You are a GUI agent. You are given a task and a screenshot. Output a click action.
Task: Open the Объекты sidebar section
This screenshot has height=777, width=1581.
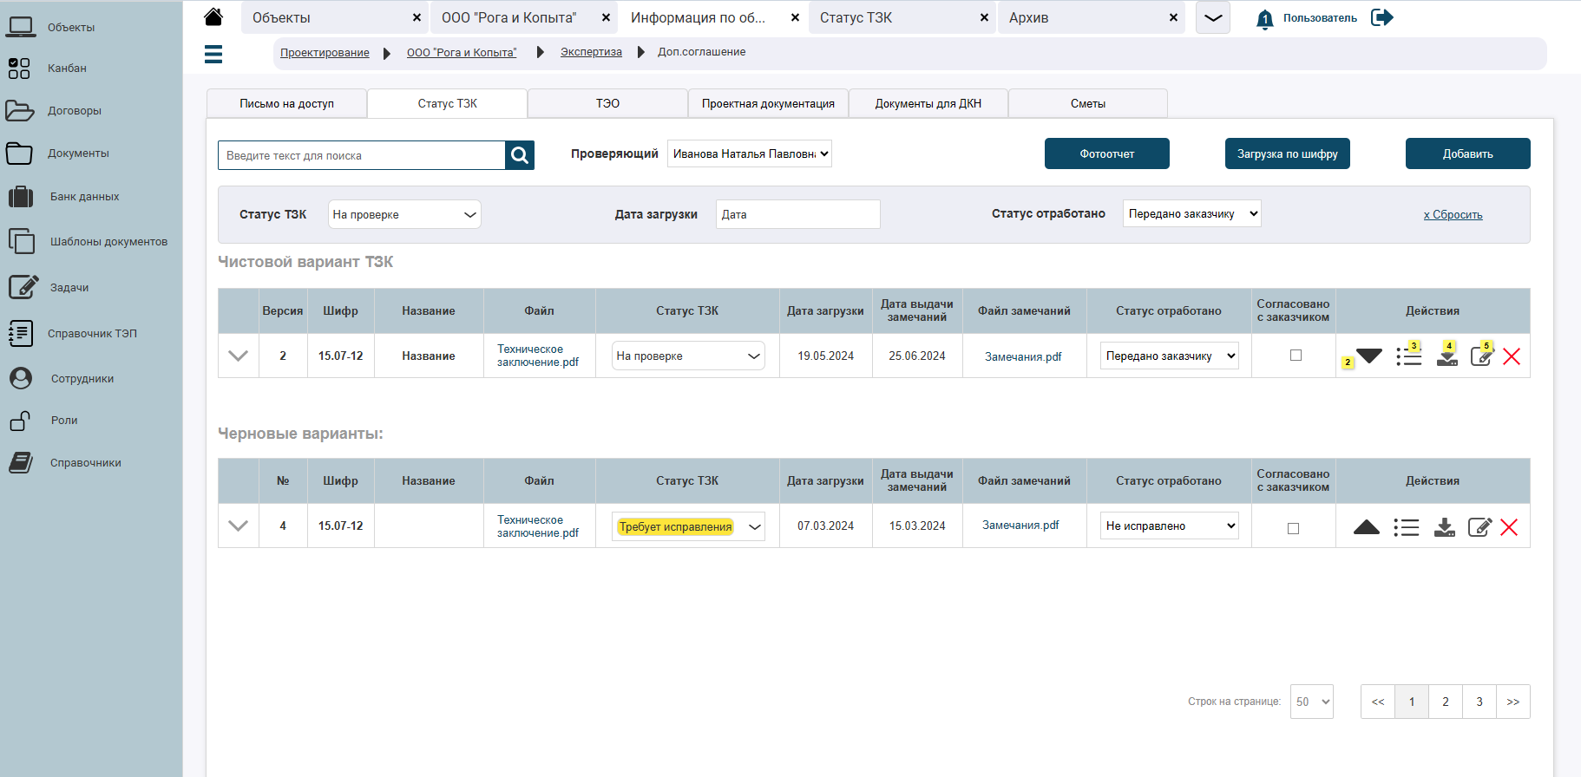pos(71,27)
